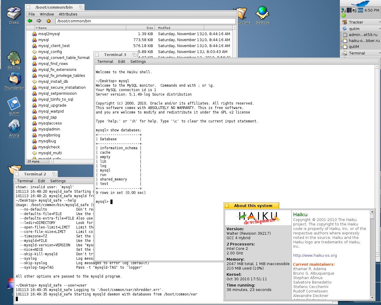Click the About window scrollbar down arrow

(x=372, y=297)
